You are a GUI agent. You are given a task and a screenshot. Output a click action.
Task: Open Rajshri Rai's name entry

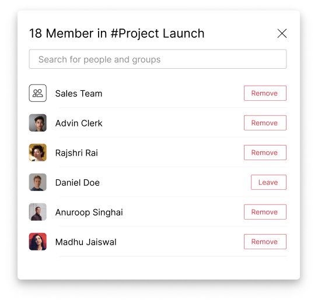(x=76, y=153)
